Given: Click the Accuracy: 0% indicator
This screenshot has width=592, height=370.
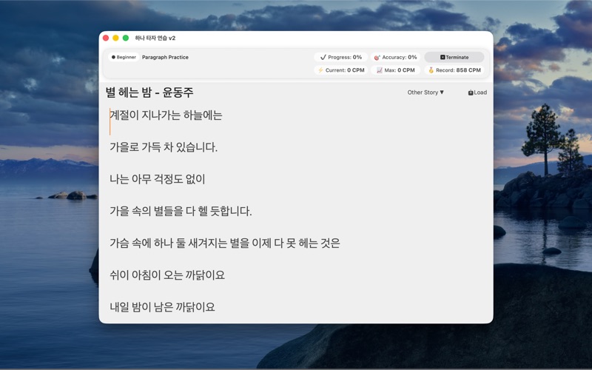Looking at the screenshot, I should tap(395, 57).
